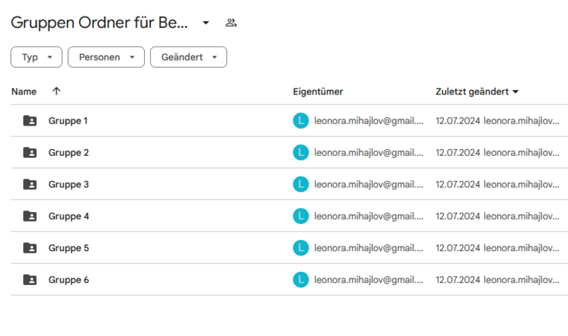Click the Eigentümer column header
This screenshot has height=336, width=568.
(x=318, y=92)
